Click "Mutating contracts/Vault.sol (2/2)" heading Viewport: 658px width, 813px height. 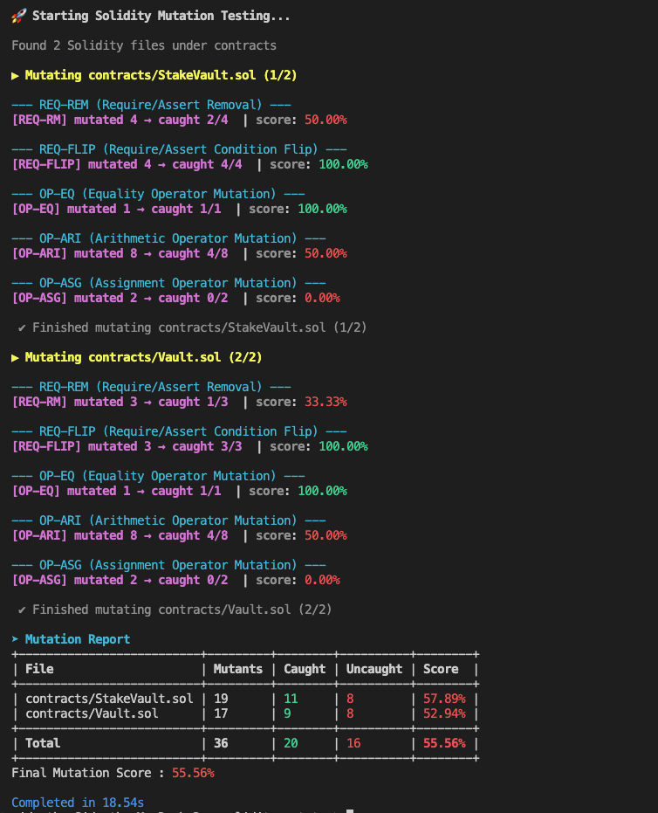tap(143, 358)
